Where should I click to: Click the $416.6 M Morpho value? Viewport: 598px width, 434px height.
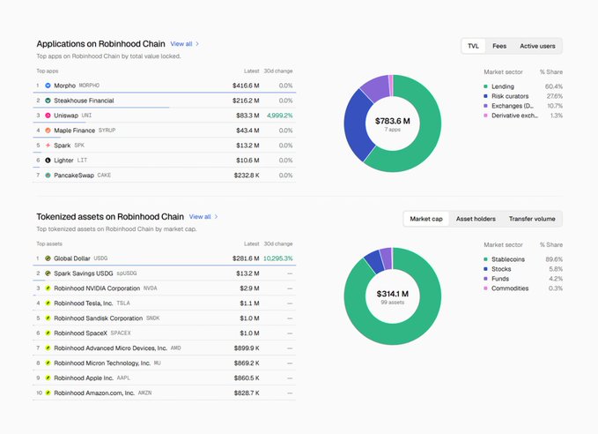(x=246, y=86)
